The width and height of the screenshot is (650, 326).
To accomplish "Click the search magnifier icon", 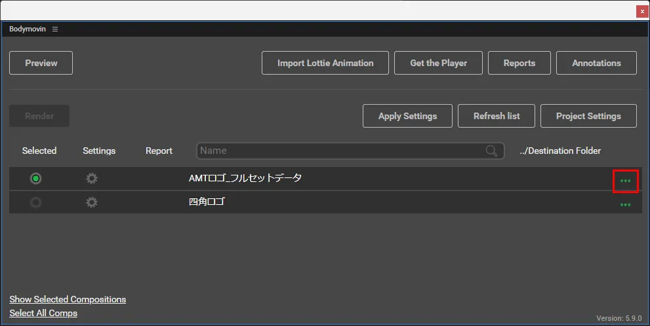I will click(491, 151).
